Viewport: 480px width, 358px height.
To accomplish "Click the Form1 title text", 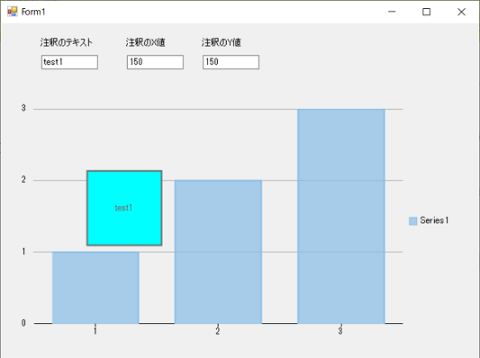I will [x=33, y=12].
